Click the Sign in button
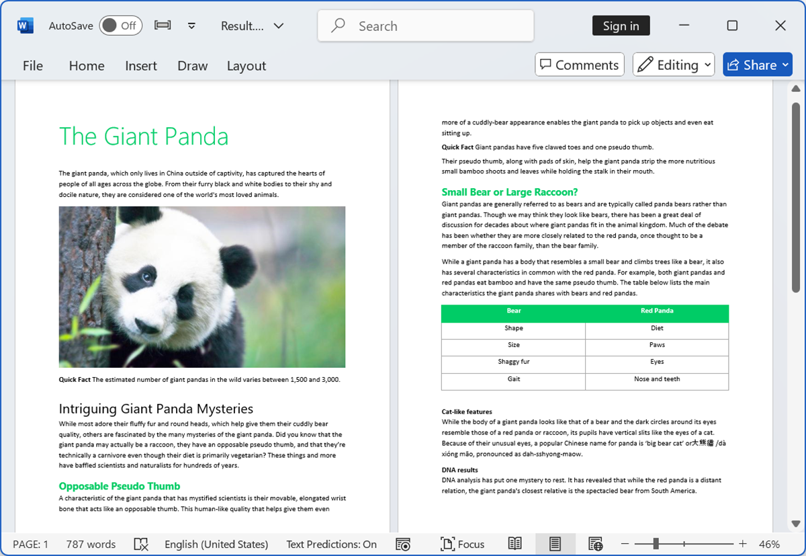This screenshot has width=806, height=556. (621, 26)
